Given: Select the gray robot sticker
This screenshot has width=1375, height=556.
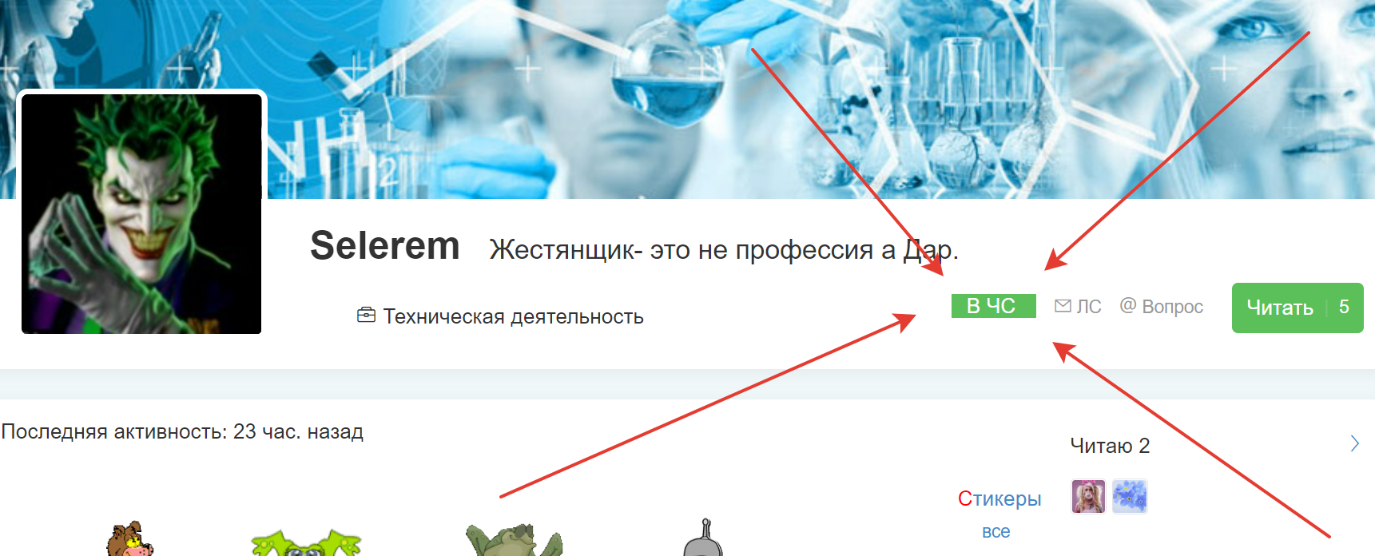Looking at the screenshot, I should (704, 537).
